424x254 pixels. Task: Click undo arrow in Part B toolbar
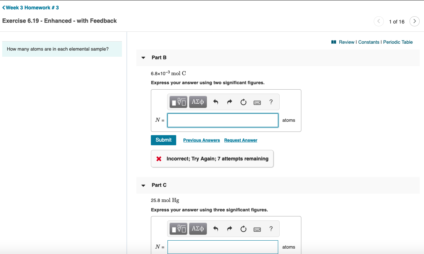(x=216, y=102)
